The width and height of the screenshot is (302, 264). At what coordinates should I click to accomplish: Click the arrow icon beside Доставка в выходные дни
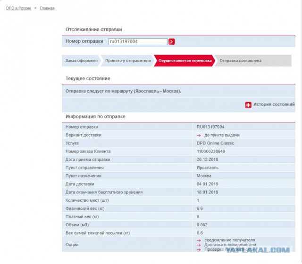coord(199,245)
